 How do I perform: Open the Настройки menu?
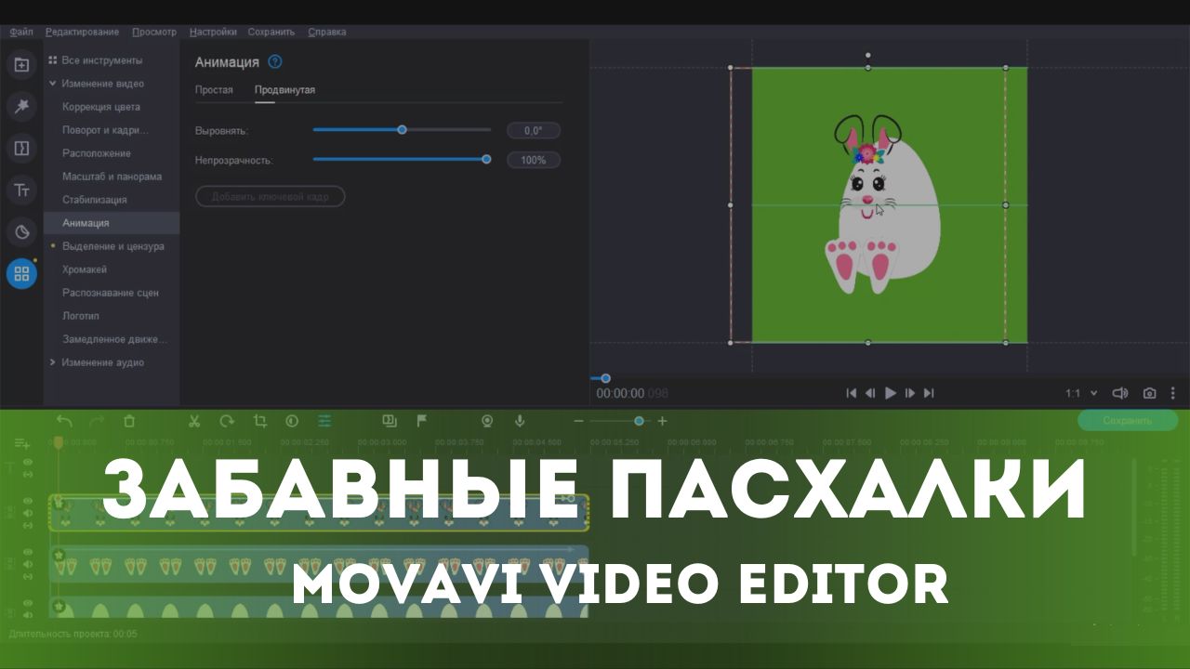tap(213, 32)
